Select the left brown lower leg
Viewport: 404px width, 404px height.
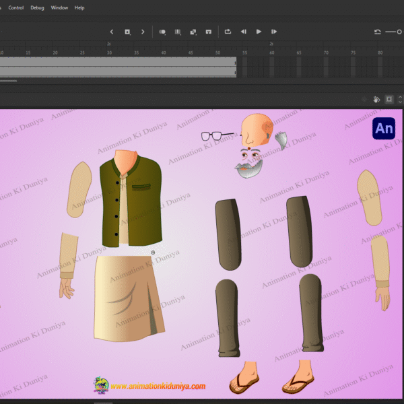[x=228, y=318]
